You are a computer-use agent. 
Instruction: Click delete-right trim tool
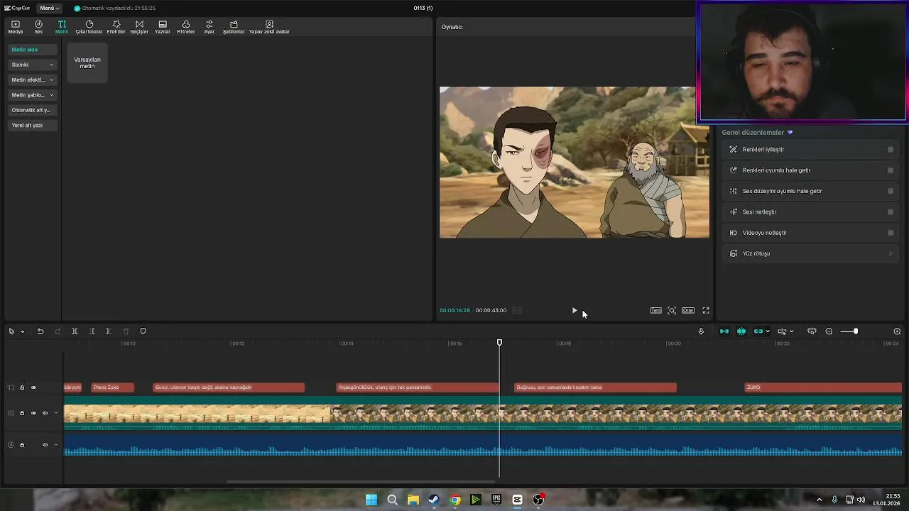(x=108, y=331)
